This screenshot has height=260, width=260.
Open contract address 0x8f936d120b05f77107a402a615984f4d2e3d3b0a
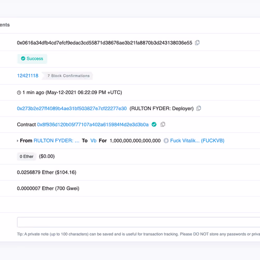(93, 125)
